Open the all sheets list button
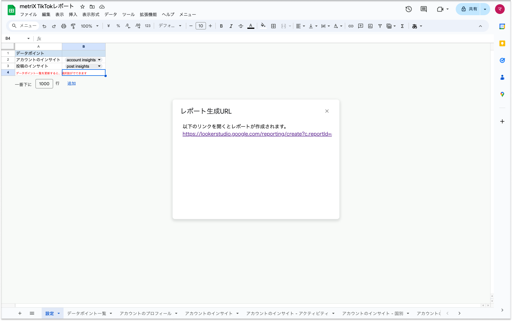Viewport: 512px width, 321px height. coord(32,313)
